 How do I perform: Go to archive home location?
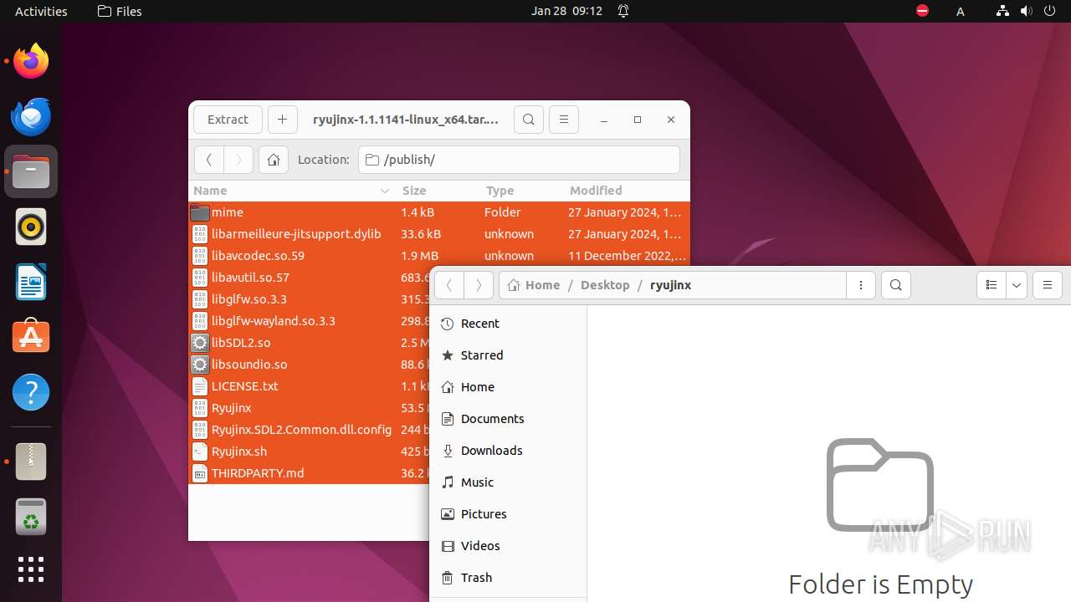click(274, 160)
